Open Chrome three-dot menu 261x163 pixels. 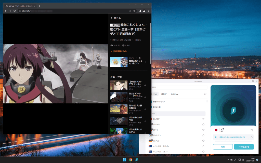(x=149, y=11)
